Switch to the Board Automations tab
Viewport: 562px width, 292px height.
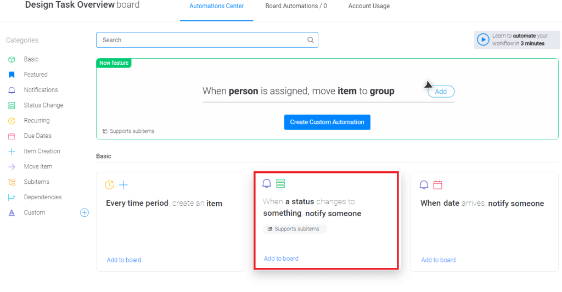[x=296, y=6]
